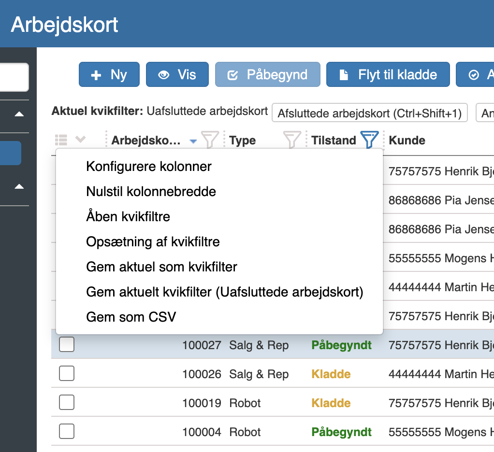Click the Flyt til kladde button

click(388, 74)
